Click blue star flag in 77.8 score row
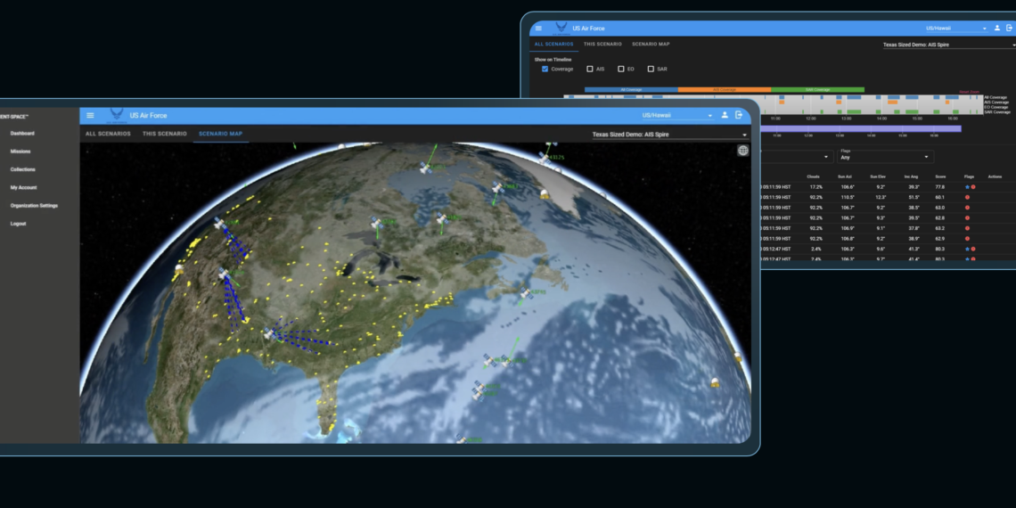1016x508 pixels. click(967, 186)
